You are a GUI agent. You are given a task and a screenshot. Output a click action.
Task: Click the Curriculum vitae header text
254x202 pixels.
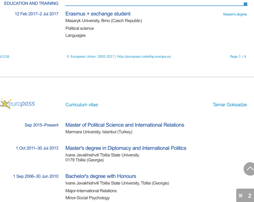[82, 105]
